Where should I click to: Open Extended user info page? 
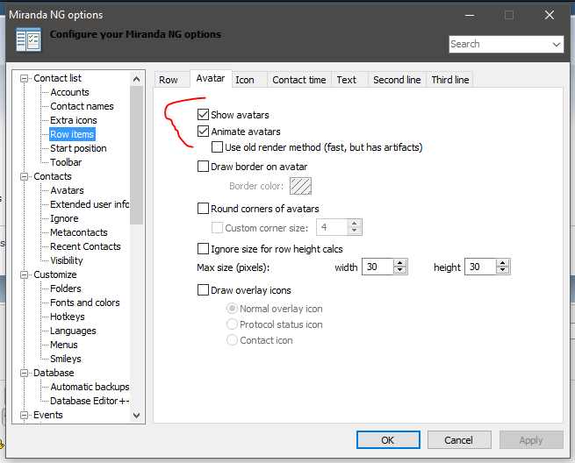(90, 204)
